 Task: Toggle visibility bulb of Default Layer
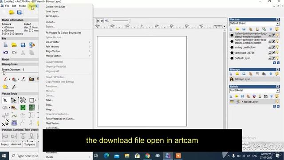pos(277,58)
